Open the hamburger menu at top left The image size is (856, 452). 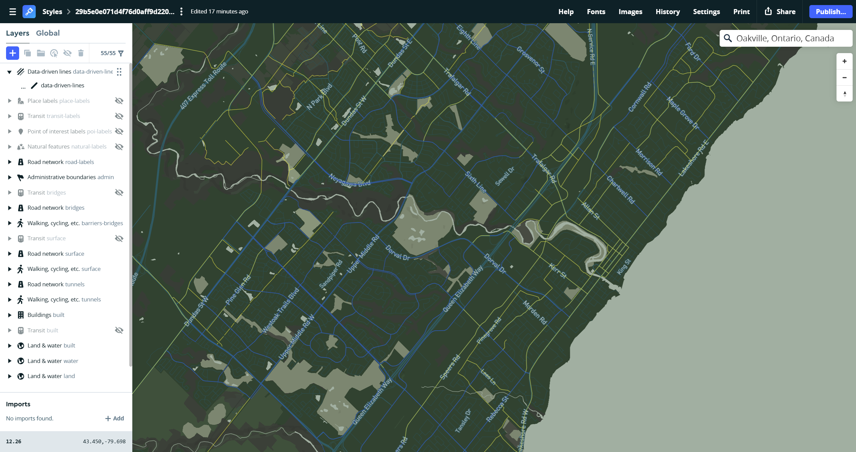12,11
